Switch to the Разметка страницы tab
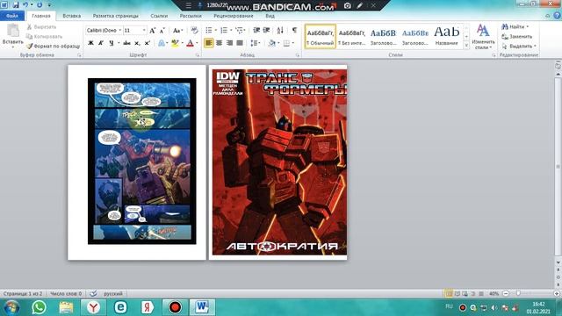 tap(115, 16)
